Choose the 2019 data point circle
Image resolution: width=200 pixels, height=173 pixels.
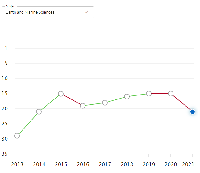pos(149,94)
